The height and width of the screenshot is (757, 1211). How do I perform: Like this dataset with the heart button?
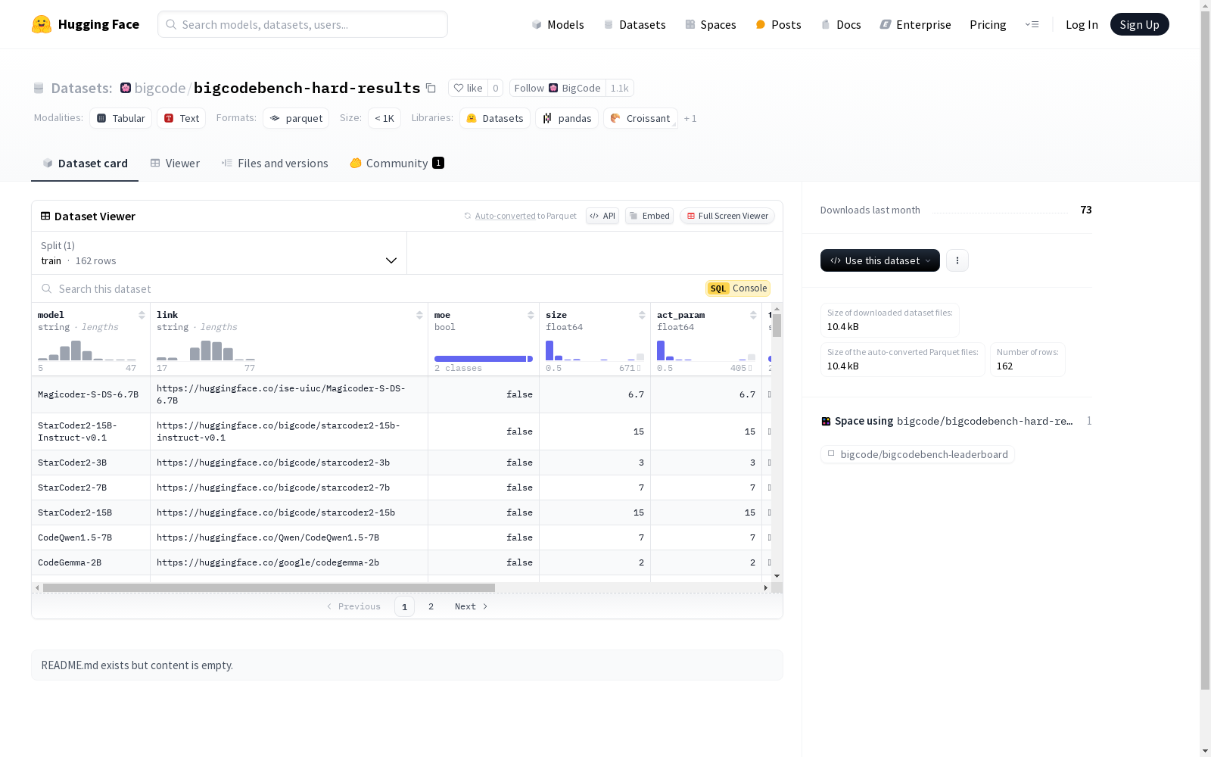point(468,88)
